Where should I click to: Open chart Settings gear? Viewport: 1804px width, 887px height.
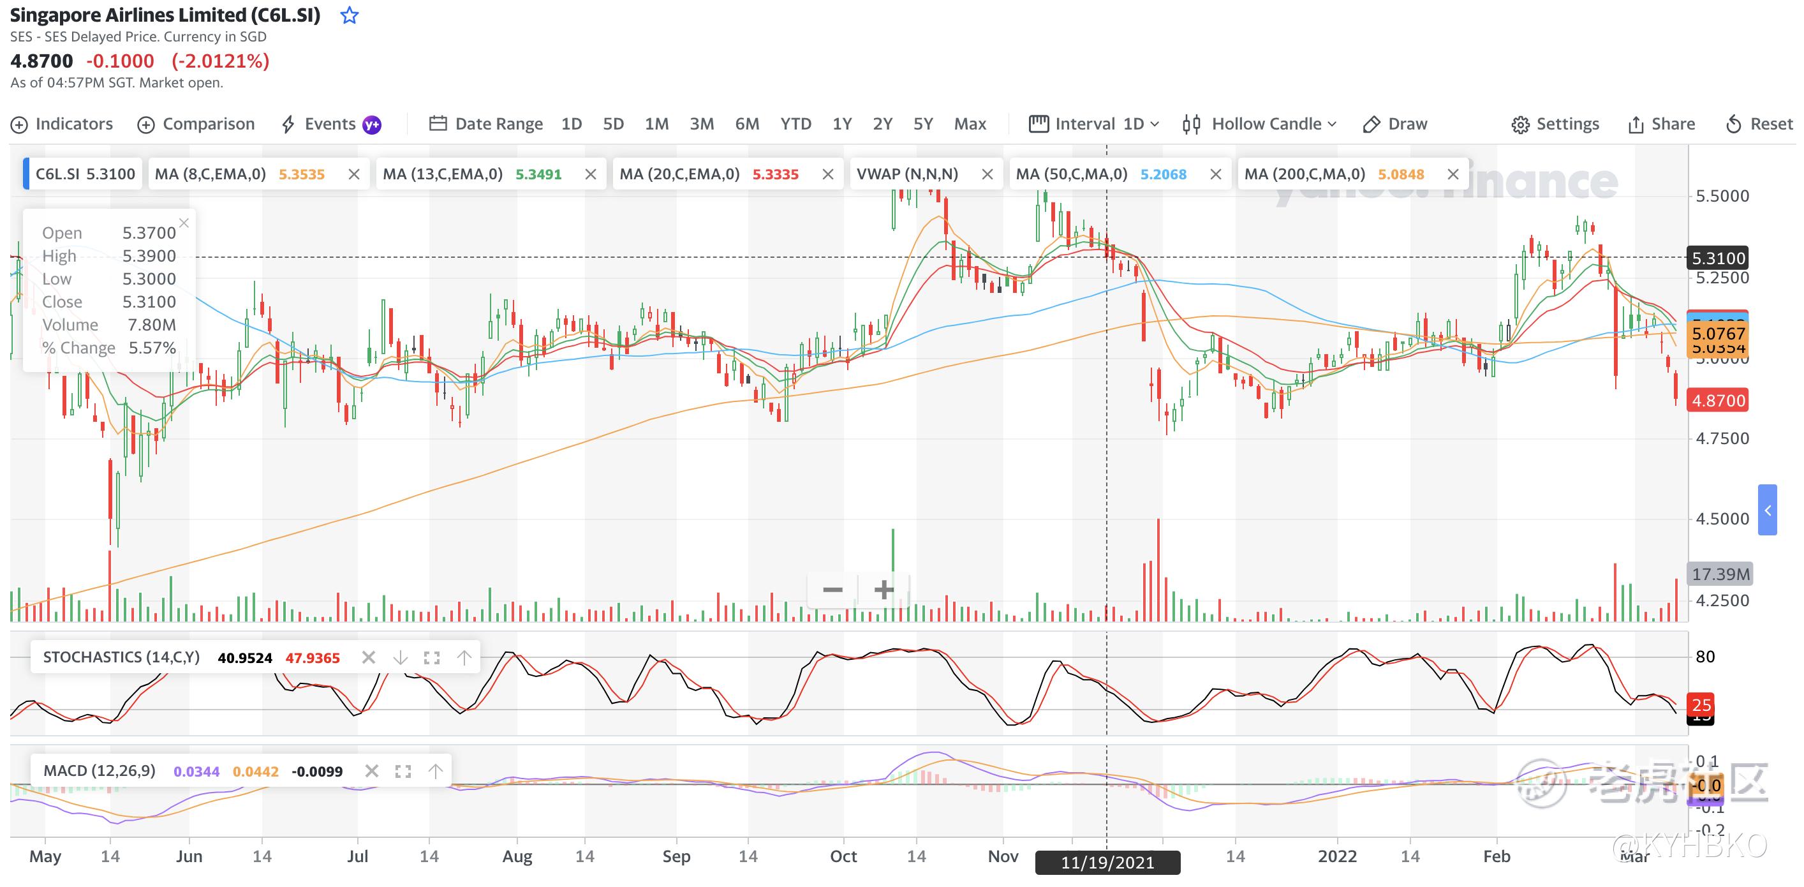[1555, 124]
